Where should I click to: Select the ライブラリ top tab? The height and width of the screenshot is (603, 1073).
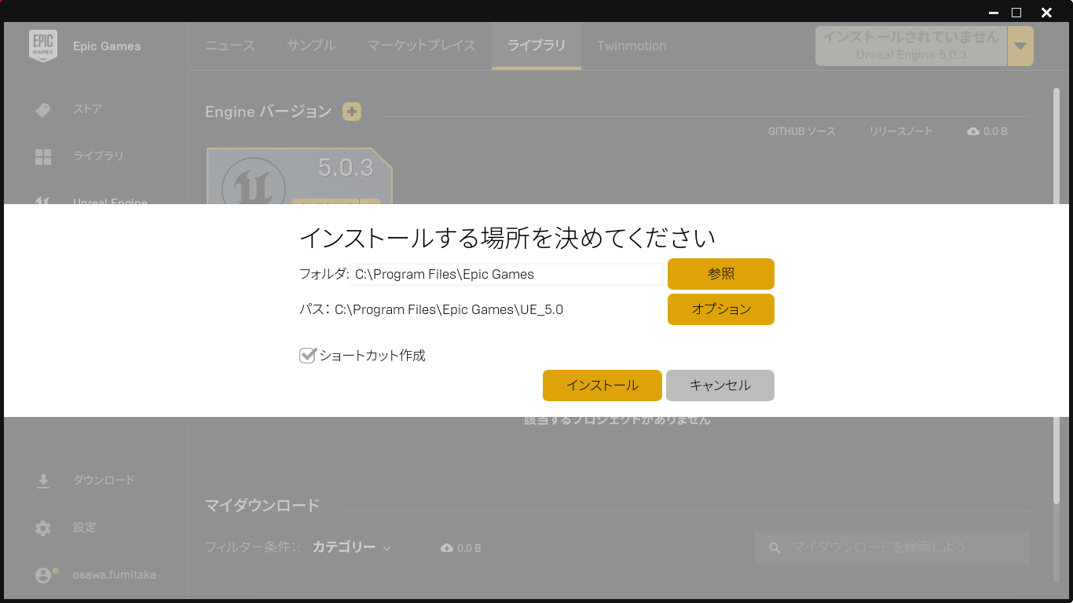536,46
